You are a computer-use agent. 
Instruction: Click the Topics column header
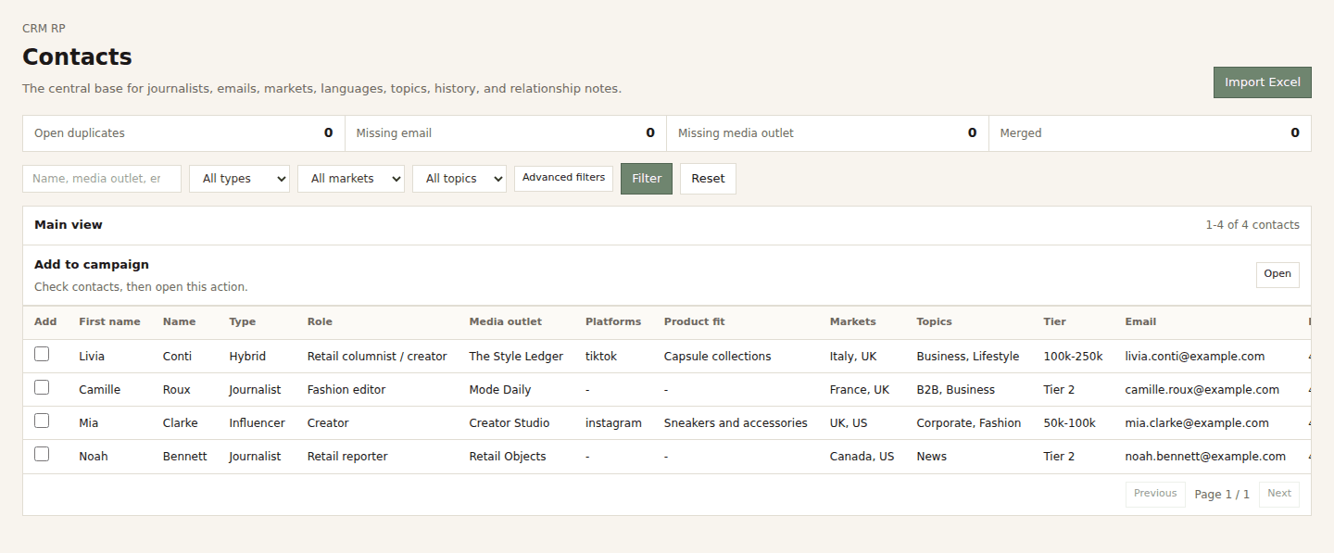pyautogui.click(x=934, y=322)
